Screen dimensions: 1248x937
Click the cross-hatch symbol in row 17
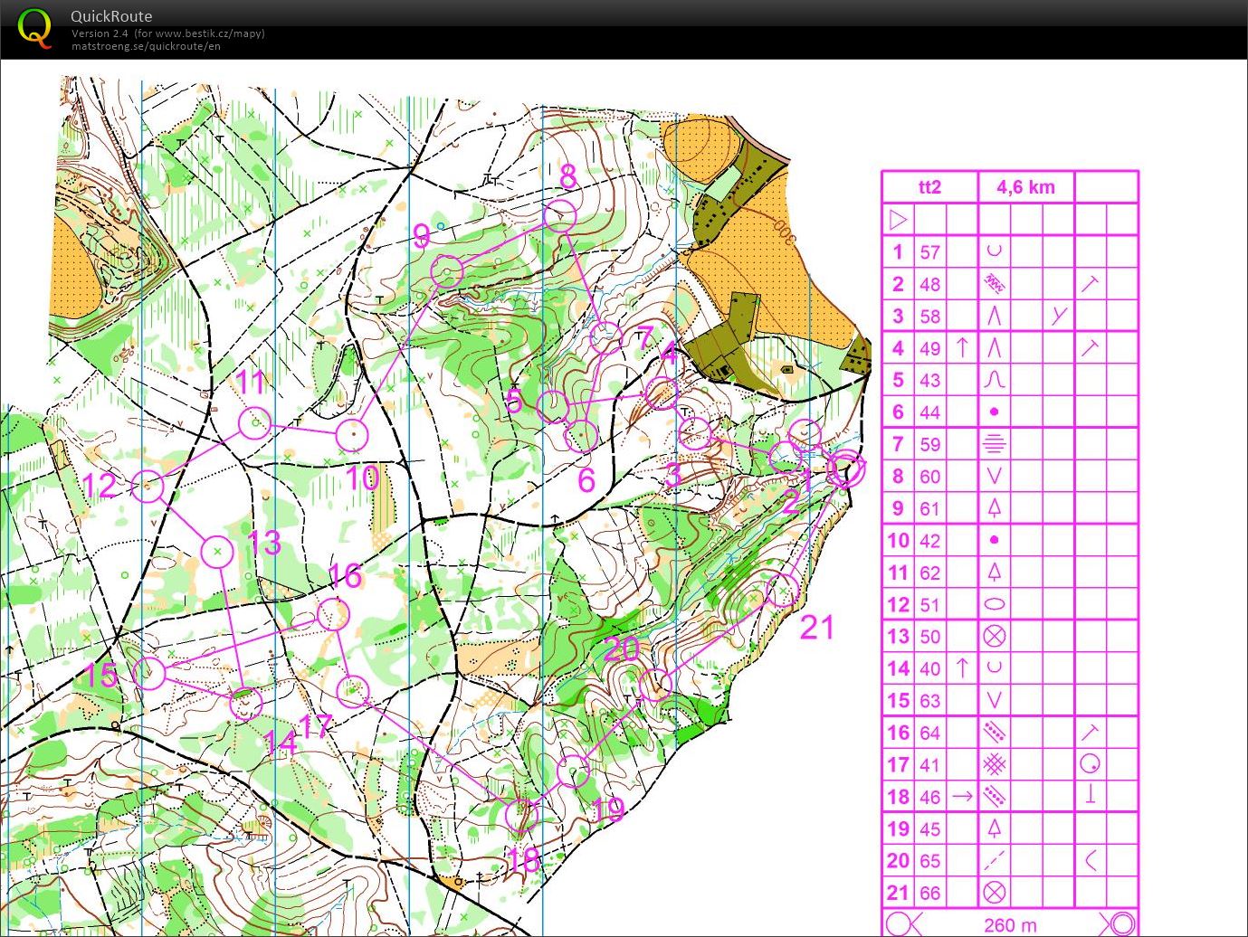pyautogui.click(x=994, y=765)
